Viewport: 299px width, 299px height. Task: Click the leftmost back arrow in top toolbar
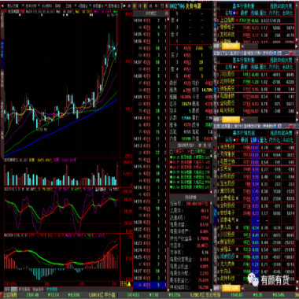tap(2, 6)
